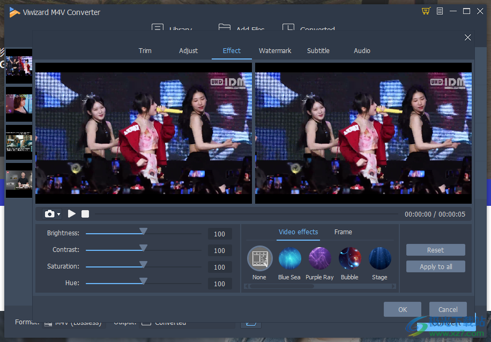Select the None effect option
The width and height of the screenshot is (491, 342).
[x=259, y=259]
